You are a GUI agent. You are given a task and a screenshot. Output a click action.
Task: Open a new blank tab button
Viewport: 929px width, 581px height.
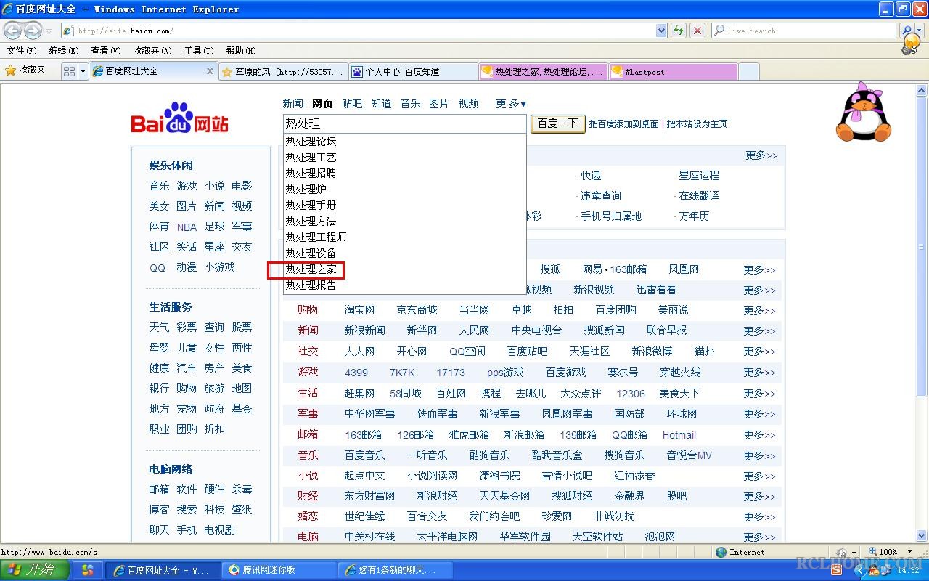click(748, 71)
